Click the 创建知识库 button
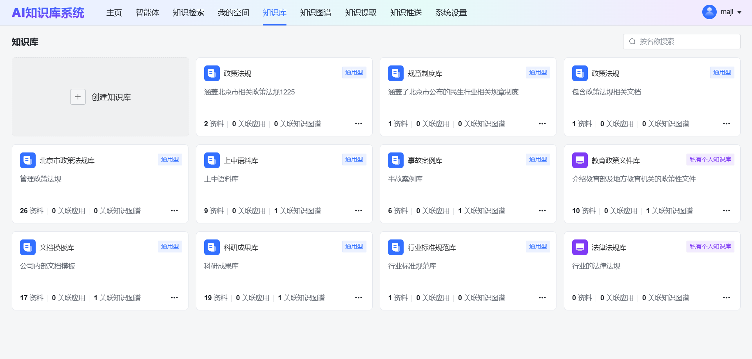This screenshot has height=359, width=752. (111, 97)
